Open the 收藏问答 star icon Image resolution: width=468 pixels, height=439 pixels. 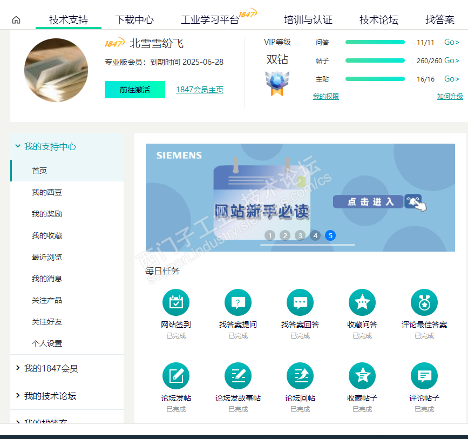point(362,302)
